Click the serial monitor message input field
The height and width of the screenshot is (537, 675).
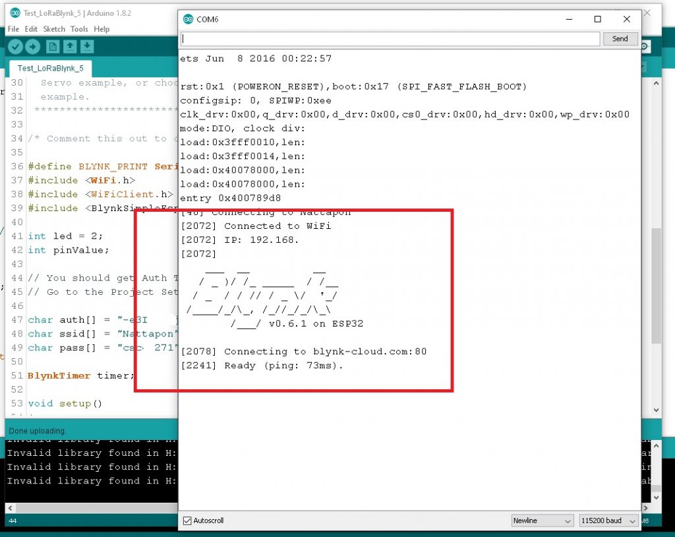(x=390, y=39)
